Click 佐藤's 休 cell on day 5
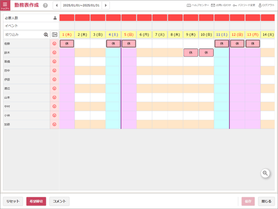Viewport: 278px width, 209px height. point(129,44)
